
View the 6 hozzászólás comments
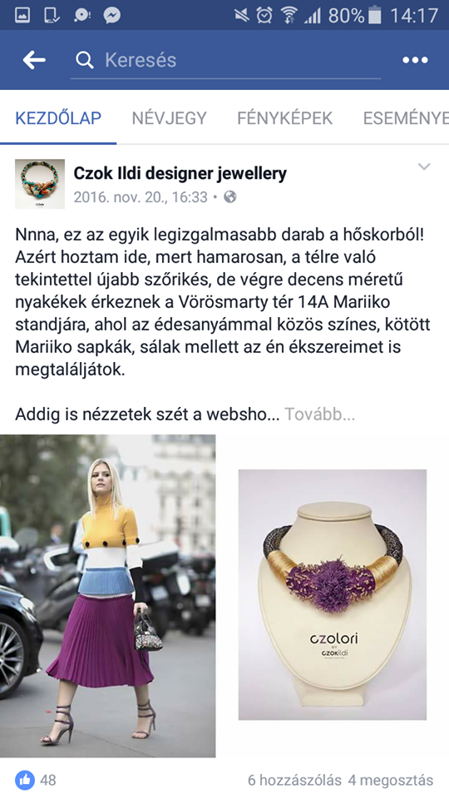294,780
